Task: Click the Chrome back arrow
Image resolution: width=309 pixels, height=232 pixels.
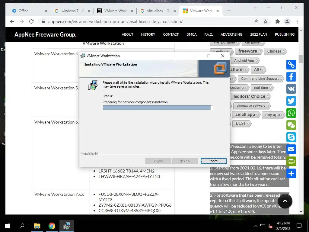Action: point(12,21)
